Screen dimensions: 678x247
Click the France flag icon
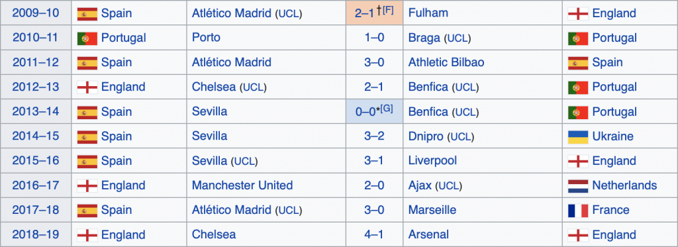(577, 211)
